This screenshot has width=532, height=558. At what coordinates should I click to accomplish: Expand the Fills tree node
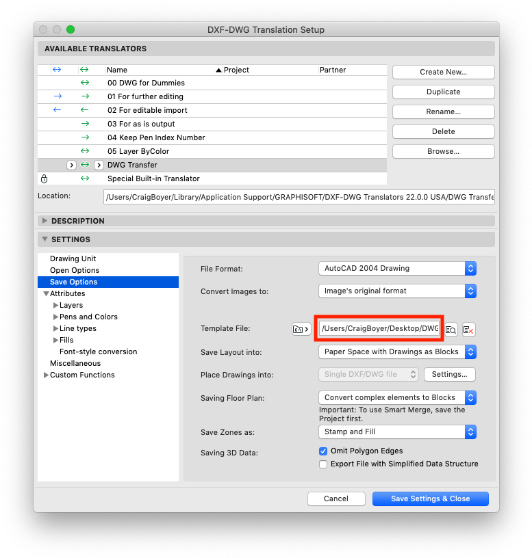click(x=55, y=341)
